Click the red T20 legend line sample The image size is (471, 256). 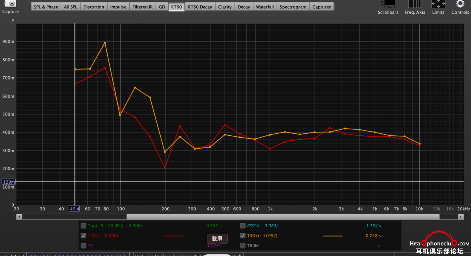tap(173, 236)
